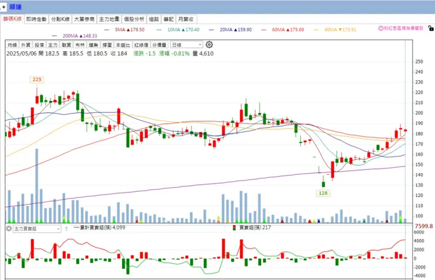Viewport: 435px width, 280px height.
Task: Click the plus icon beside 順達
Action: pyautogui.click(x=4, y=7)
